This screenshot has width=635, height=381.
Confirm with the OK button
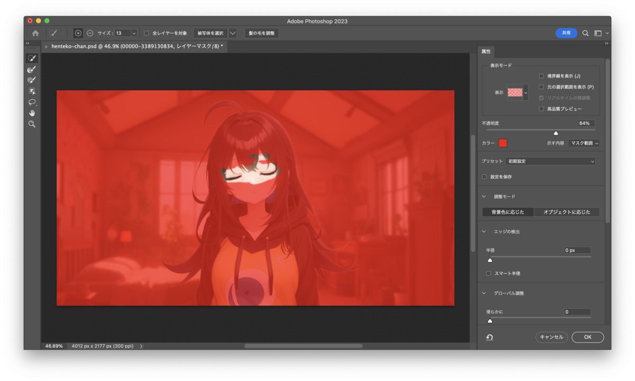point(587,337)
